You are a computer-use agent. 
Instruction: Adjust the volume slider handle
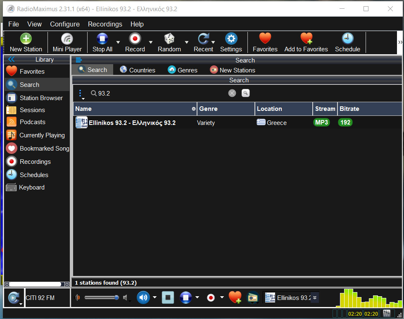117,297
